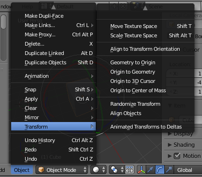
Task: Collapse the Item panel
Action: 170,106
